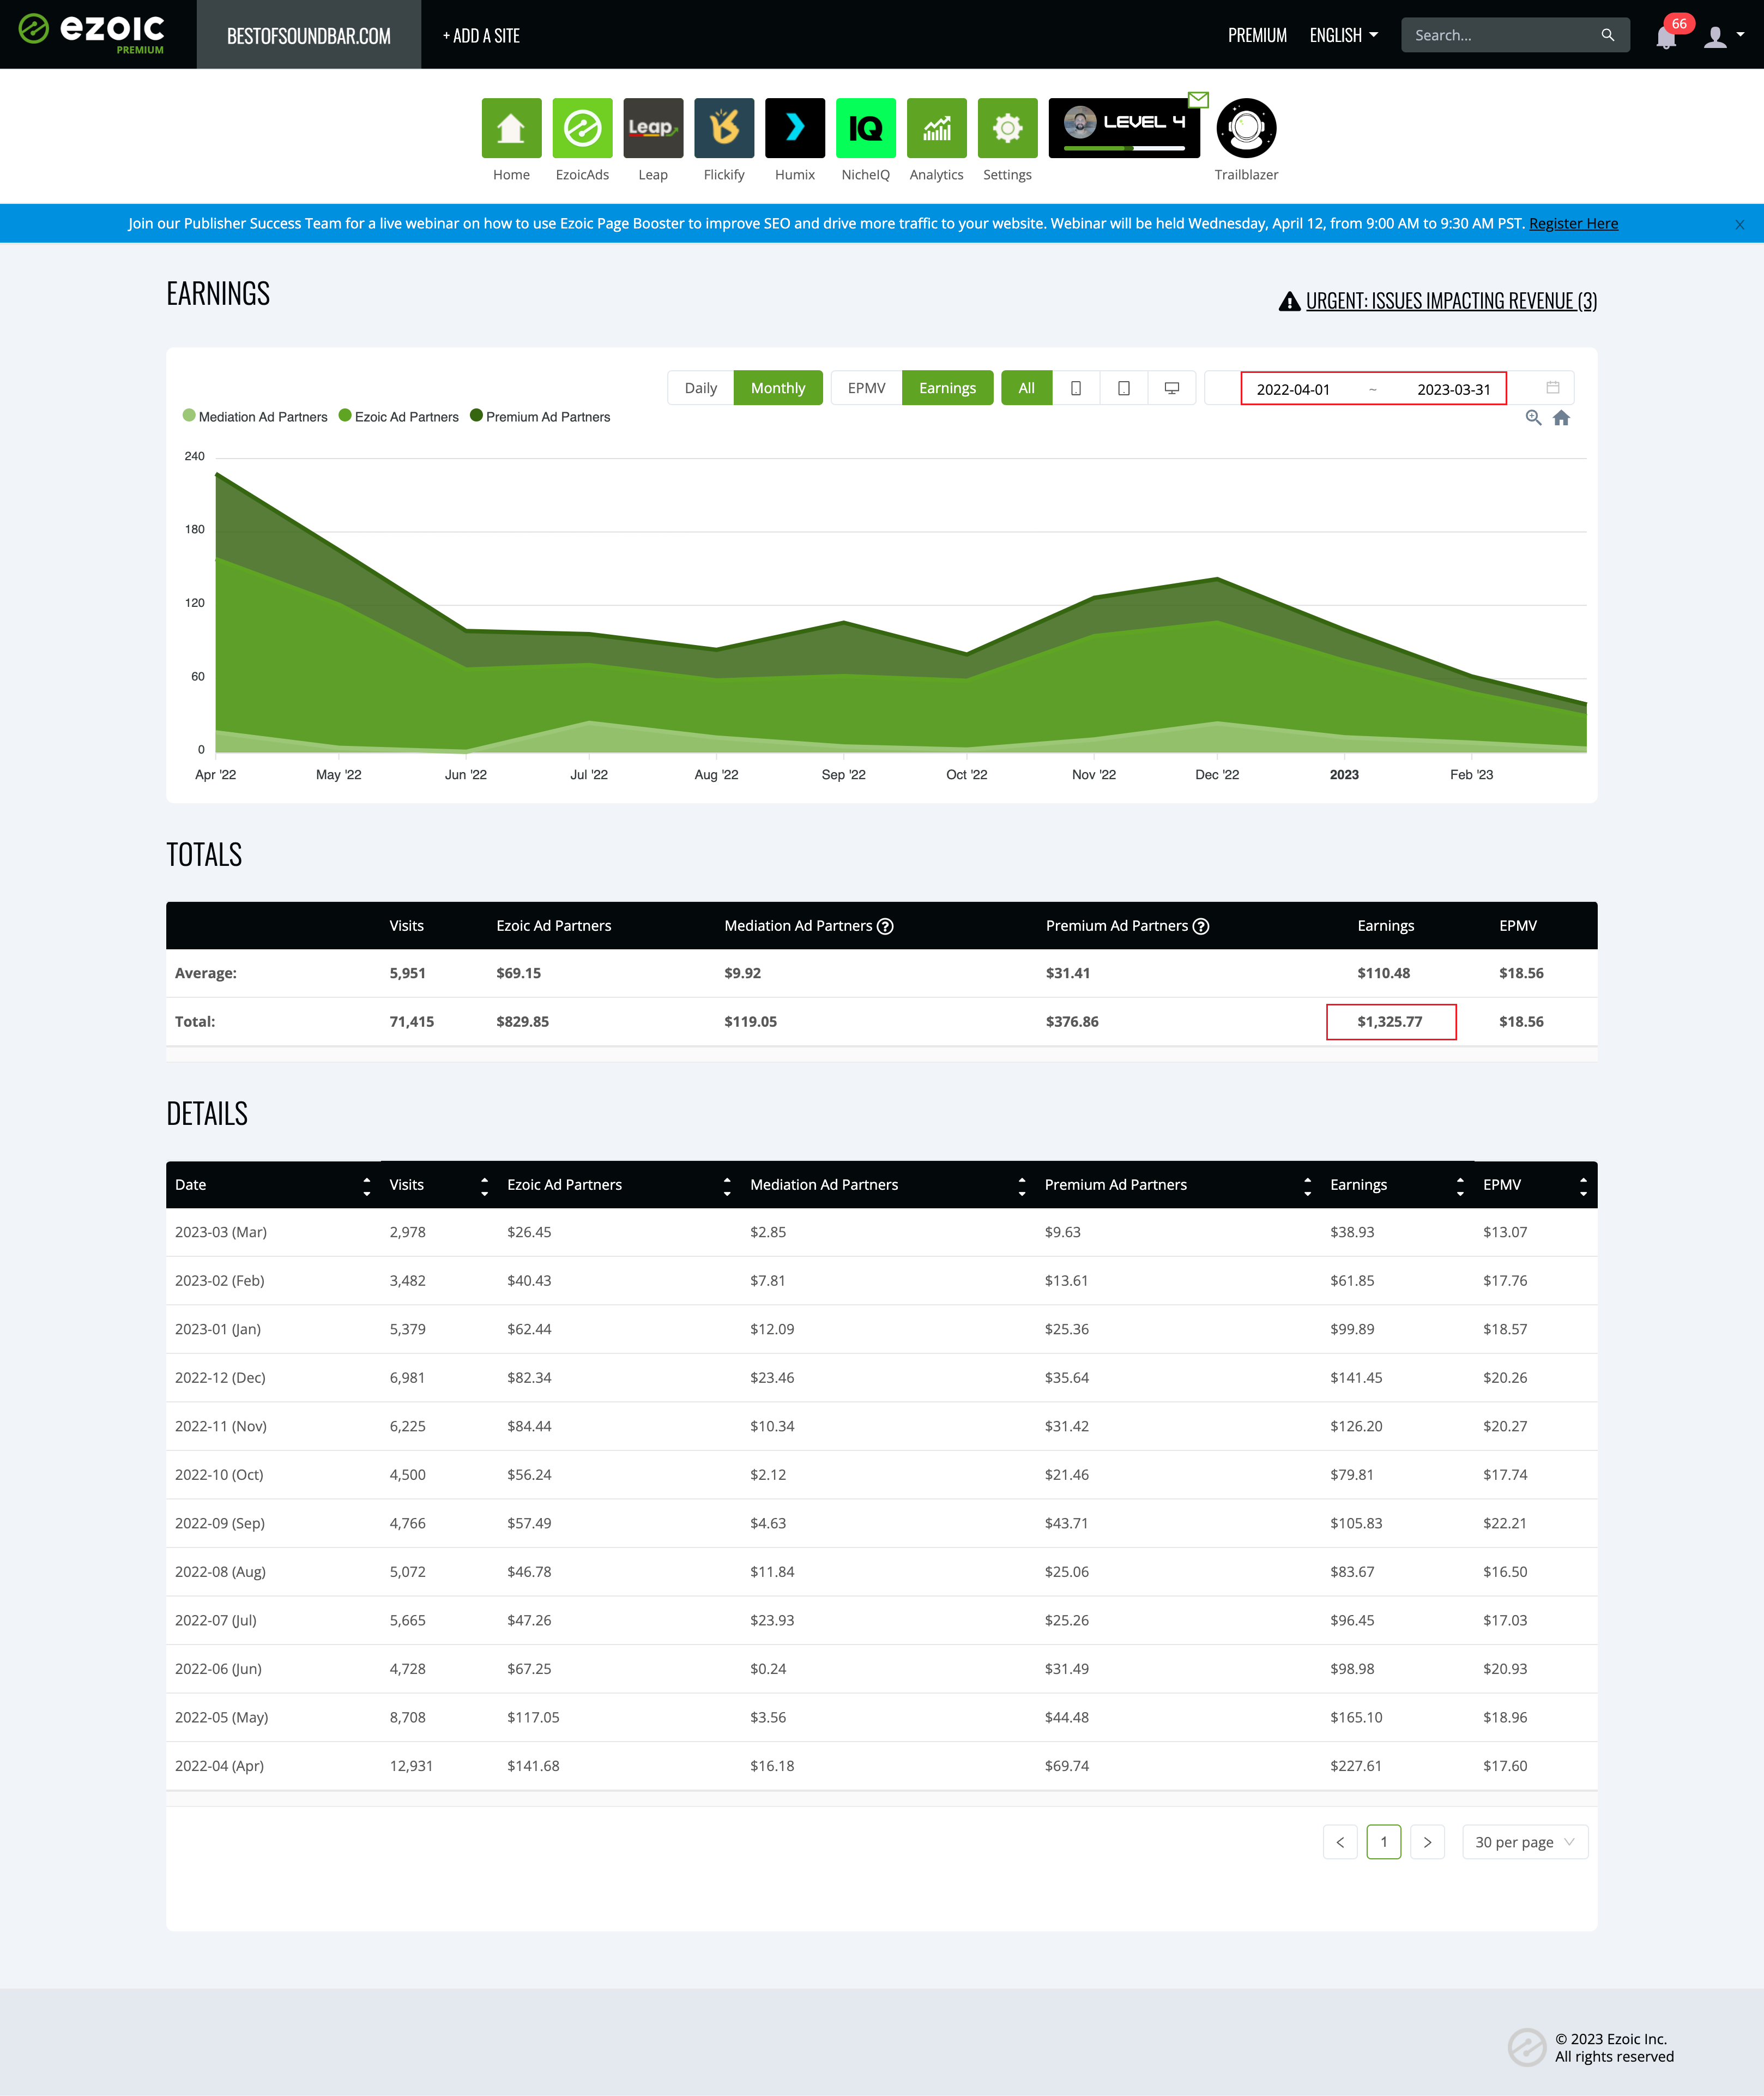Click the total earnings $1,325.77
The width and height of the screenshot is (1764, 2096).
[1389, 1022]
